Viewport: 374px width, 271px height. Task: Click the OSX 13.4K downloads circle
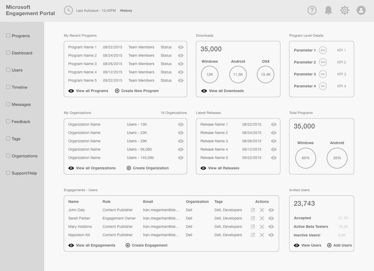click(265, 74)
